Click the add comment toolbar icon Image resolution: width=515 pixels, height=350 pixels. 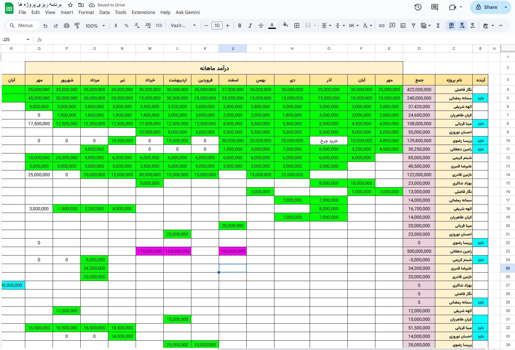pyautogui.click(x=392, y=26)
